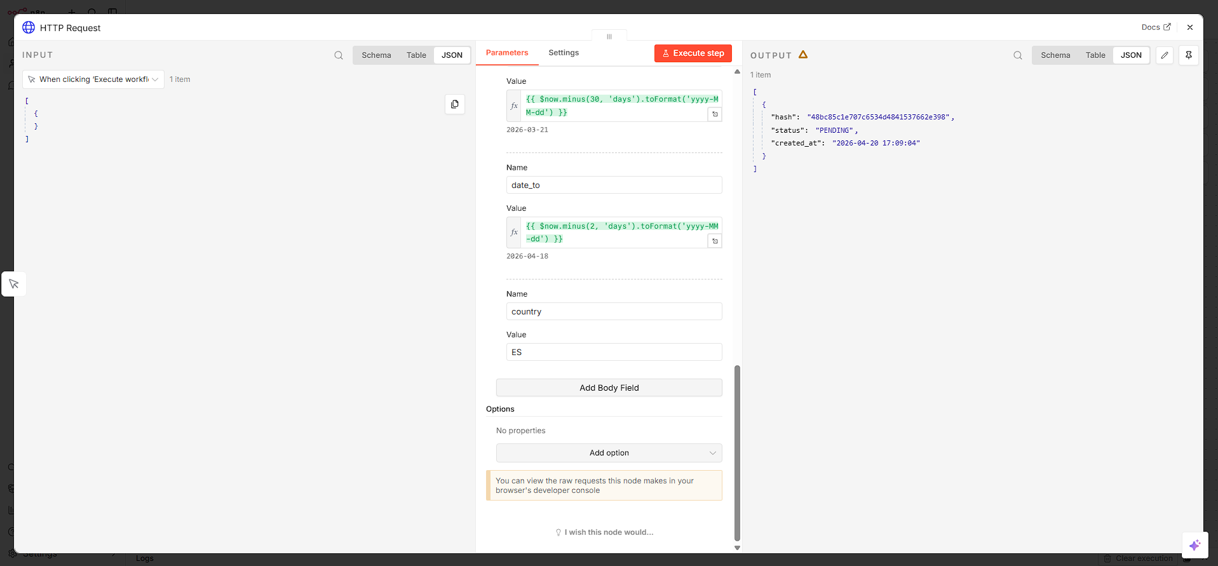Switch input view to Table
Viewport: 1218px width, 566px height.
(416, 55)
